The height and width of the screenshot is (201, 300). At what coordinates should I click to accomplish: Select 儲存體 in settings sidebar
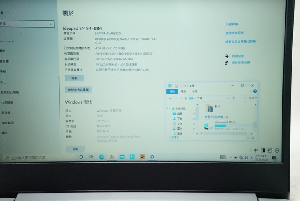4,61
